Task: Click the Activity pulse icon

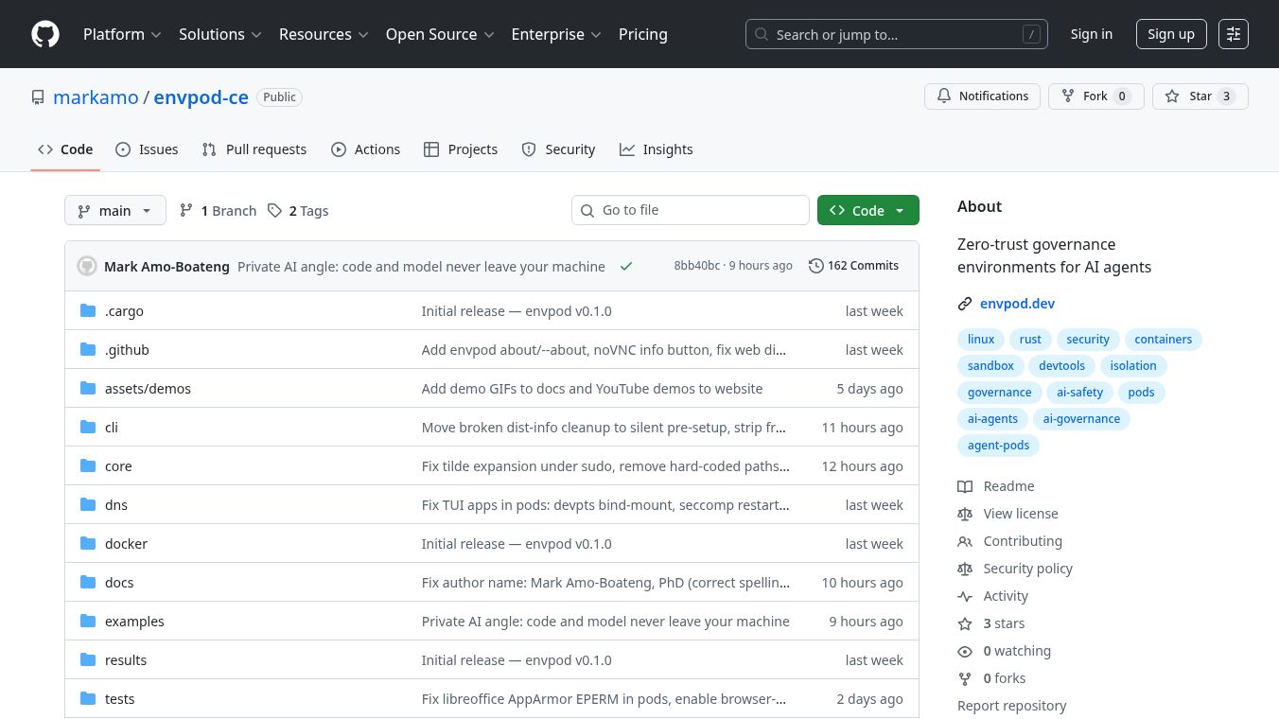Action: coord(965,596)
